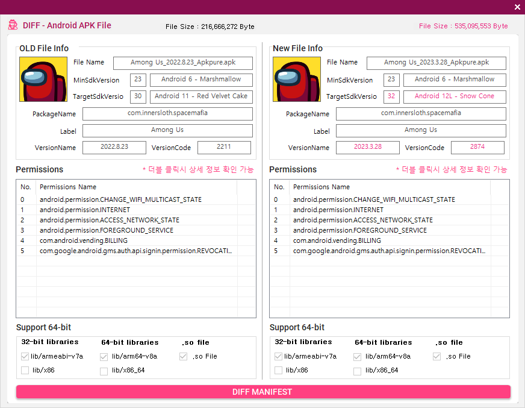Click New VersionCode field 2874

[477, 147]
